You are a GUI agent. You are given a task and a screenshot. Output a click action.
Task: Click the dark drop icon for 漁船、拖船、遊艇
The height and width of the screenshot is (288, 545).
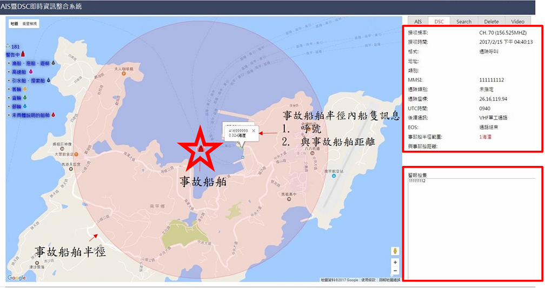coord(53,63)
